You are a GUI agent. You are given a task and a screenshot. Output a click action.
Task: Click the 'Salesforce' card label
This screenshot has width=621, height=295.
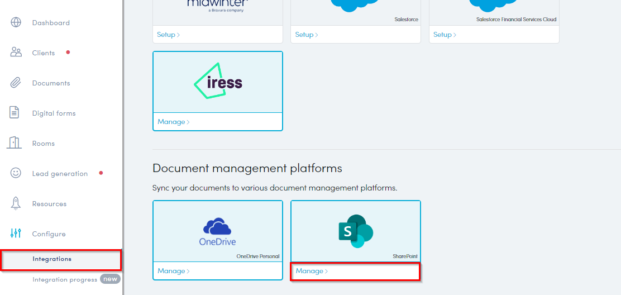coord(407,20)
